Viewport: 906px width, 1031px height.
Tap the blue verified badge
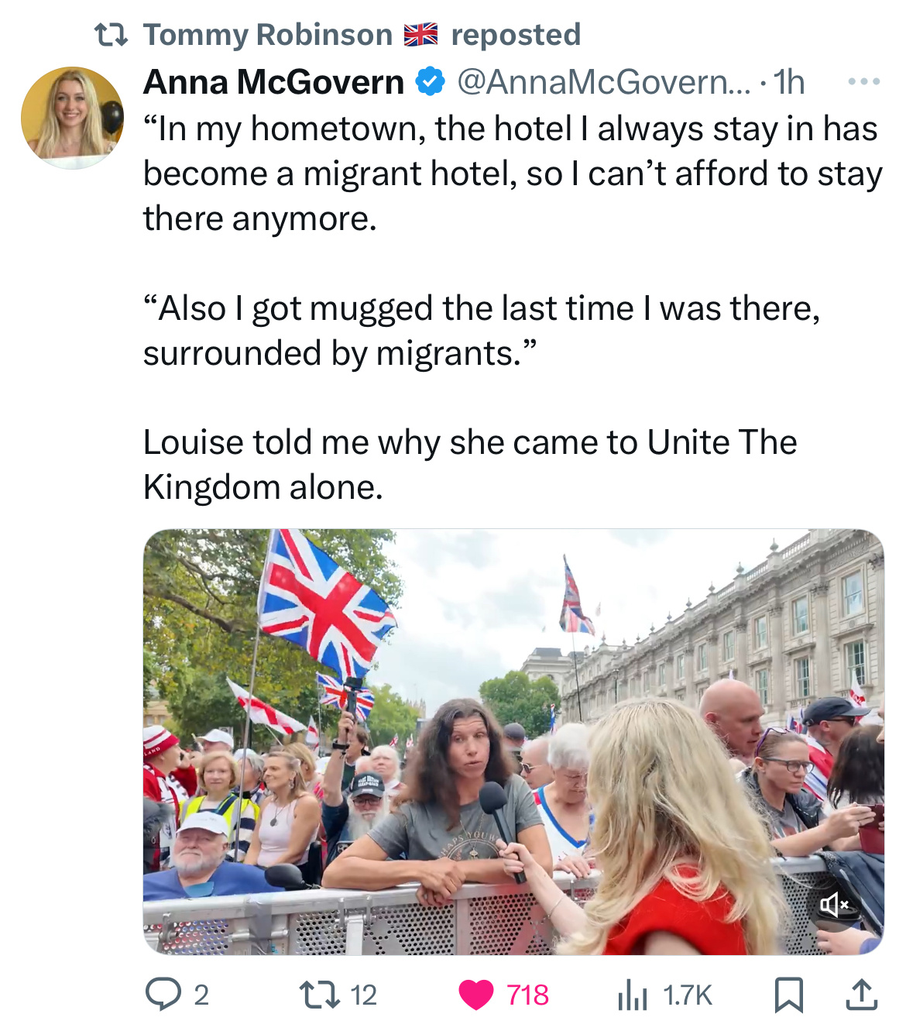[x=431, y=81]
